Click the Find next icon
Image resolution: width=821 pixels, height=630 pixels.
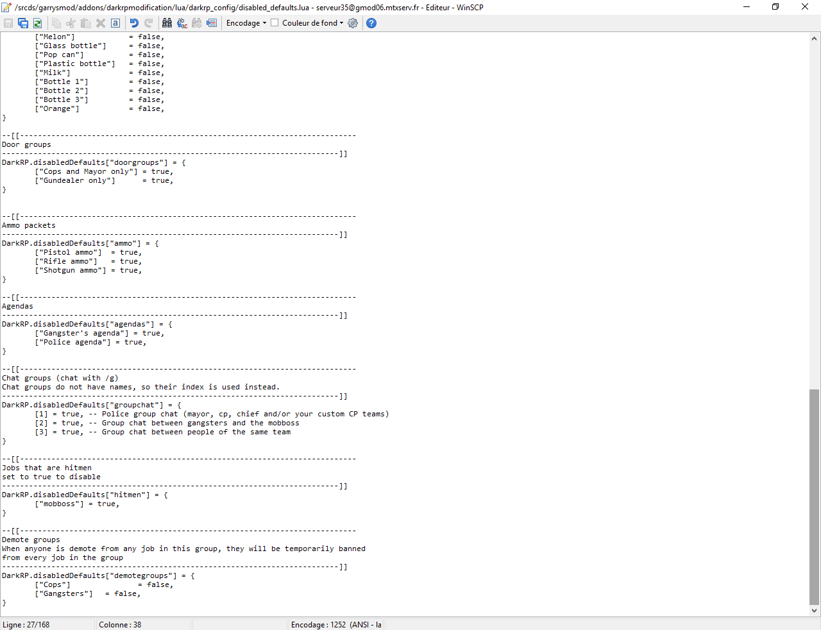pos(197,23)
